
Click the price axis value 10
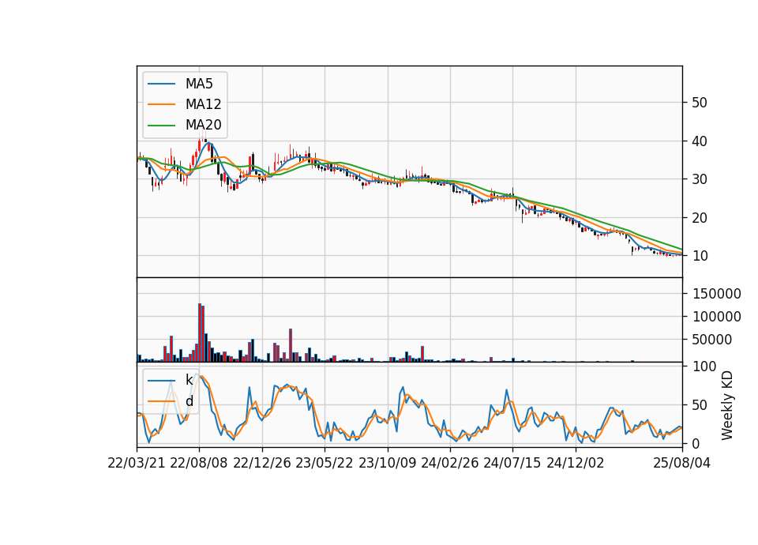700,256
